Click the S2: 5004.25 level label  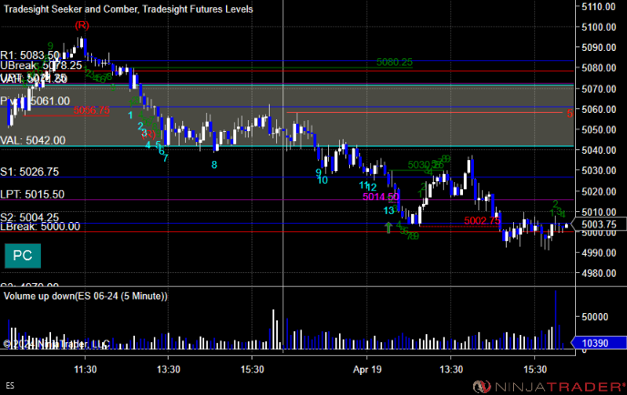pyautogui.click(x=29, y=217)
